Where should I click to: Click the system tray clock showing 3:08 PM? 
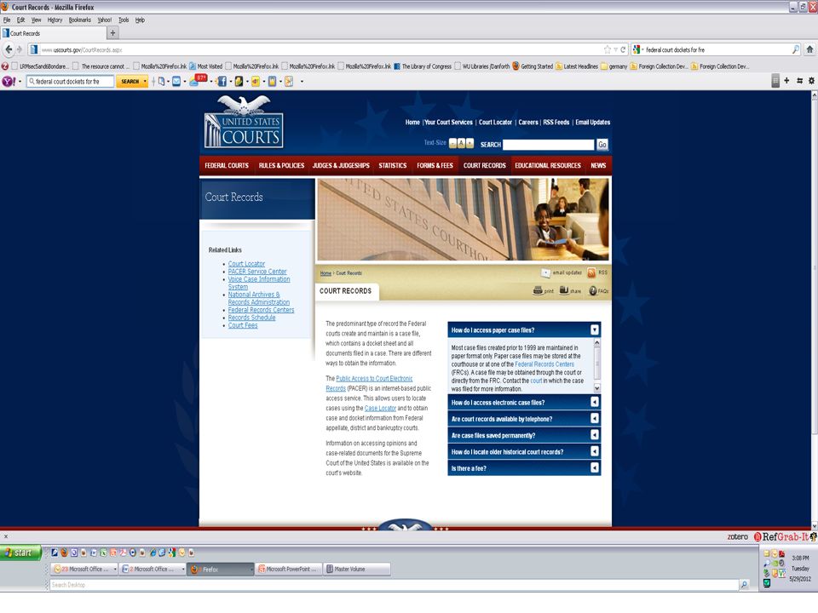[800, 558]
